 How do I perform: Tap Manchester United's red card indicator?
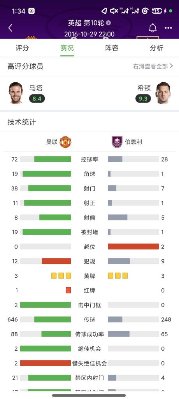click(x=68, y=290)
